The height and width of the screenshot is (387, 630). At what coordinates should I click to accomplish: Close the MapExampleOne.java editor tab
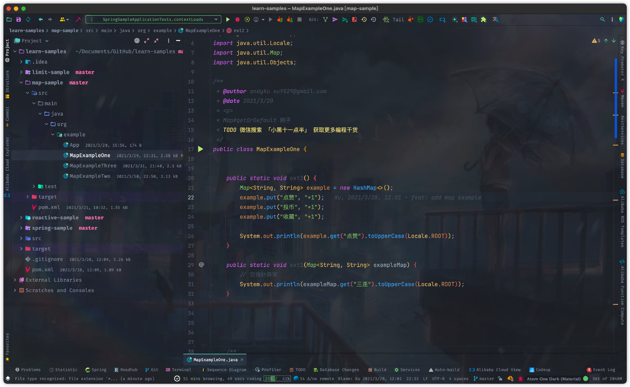tap(242, 359)
